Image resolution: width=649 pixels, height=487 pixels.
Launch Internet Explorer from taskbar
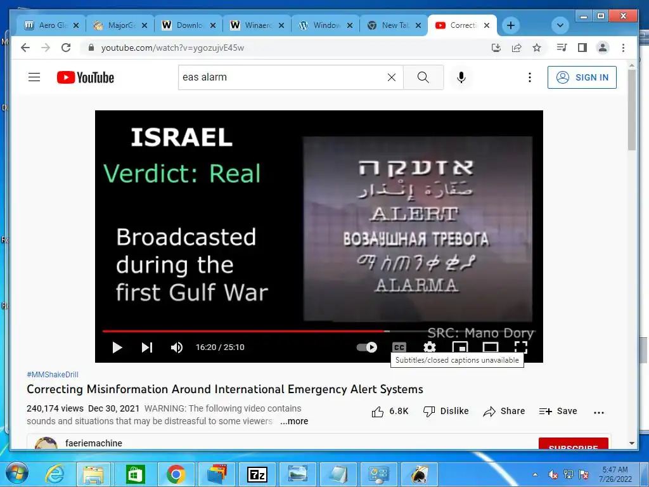55,474
